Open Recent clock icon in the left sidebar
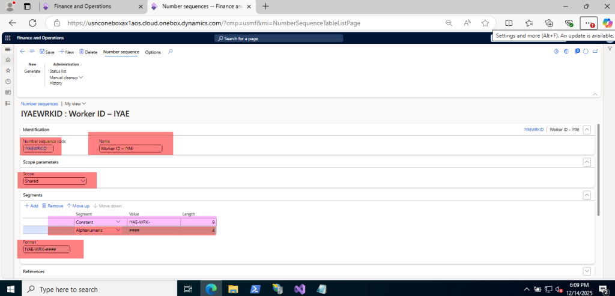This screenshot has width=615, height=296. click(8, 81)
